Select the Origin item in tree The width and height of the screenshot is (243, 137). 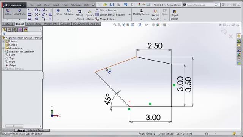pos(13,65)
